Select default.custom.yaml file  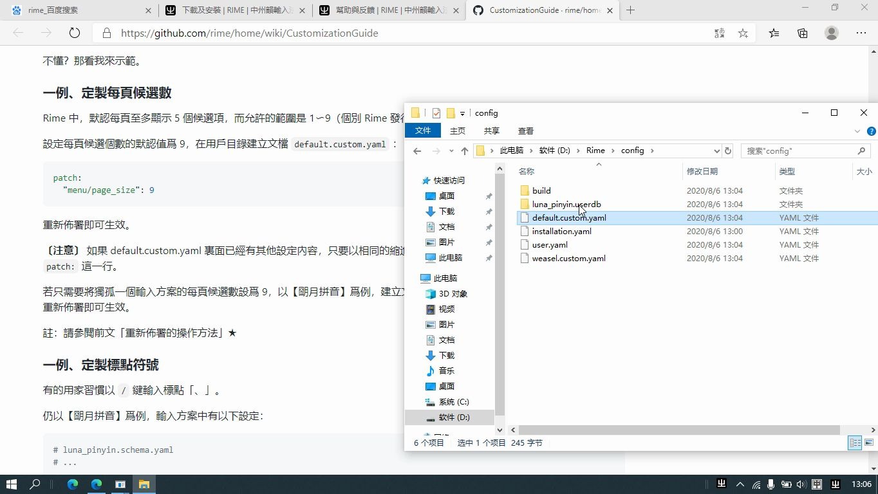[x=569, y=217]
